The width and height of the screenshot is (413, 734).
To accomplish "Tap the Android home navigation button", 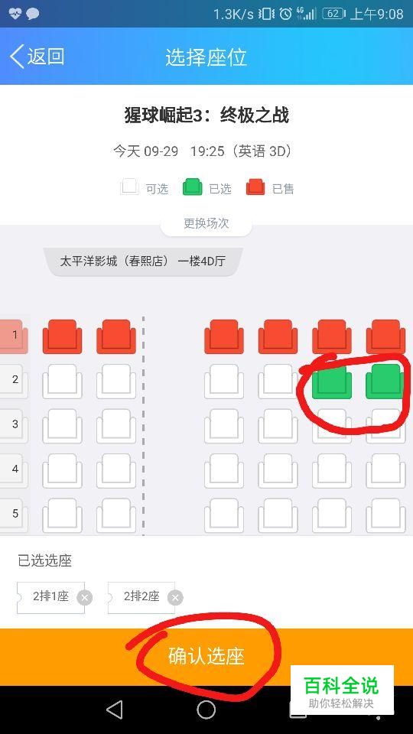I will tap(206, 710).
